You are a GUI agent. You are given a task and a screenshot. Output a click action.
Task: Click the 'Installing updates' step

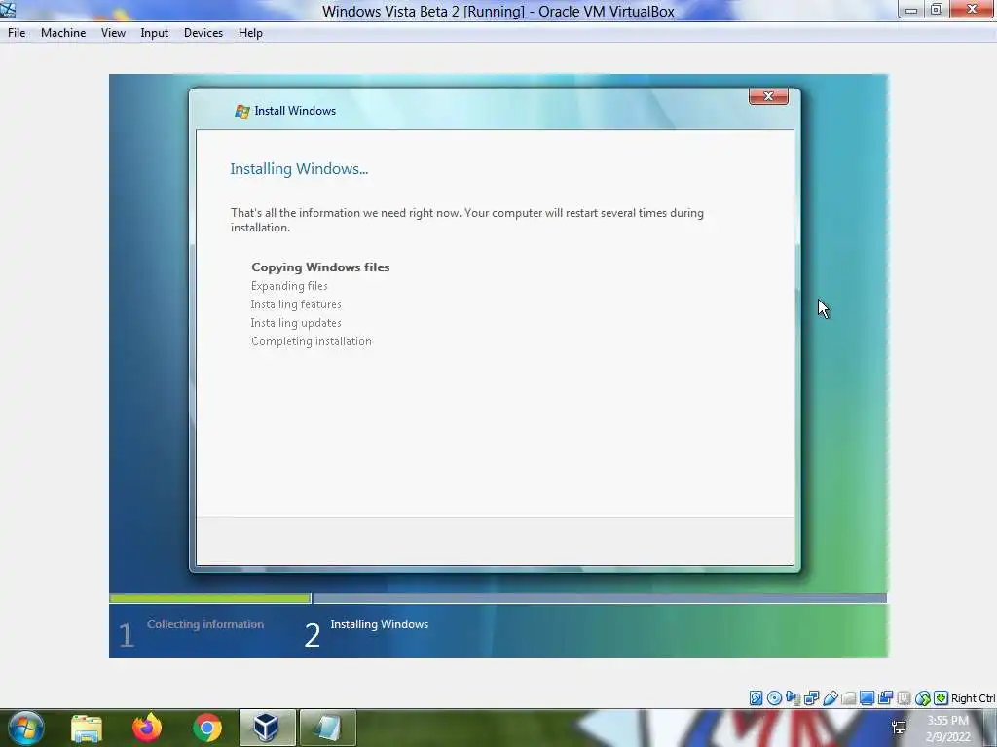[x=296, y=323]
